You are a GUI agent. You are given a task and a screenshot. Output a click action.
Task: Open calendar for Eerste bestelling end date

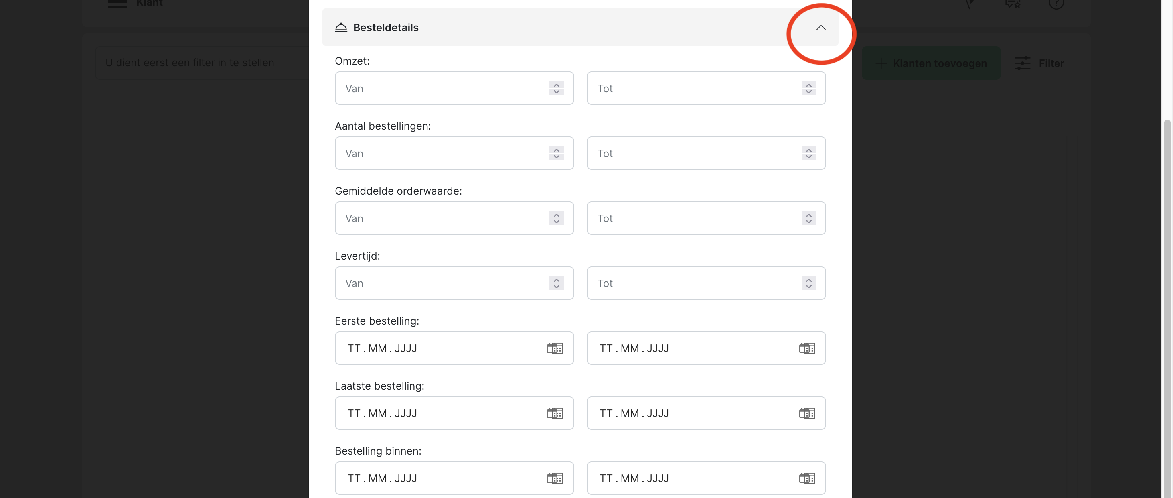click(806, 348)
